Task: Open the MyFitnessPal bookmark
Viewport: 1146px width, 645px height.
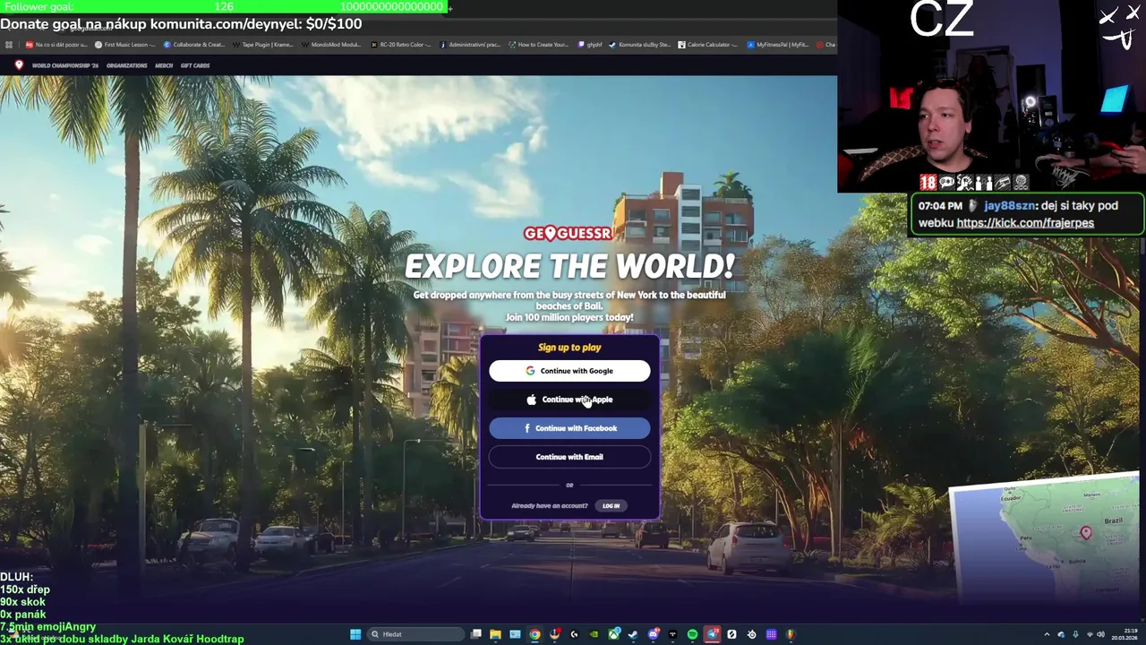Action: coord(777,44)
